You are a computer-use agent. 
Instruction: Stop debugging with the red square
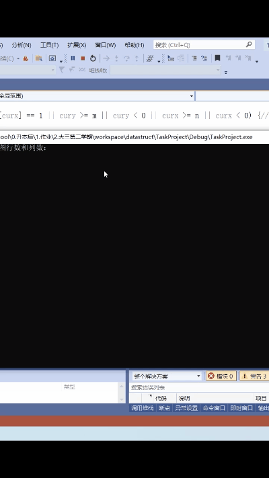[x=83, y=58]
